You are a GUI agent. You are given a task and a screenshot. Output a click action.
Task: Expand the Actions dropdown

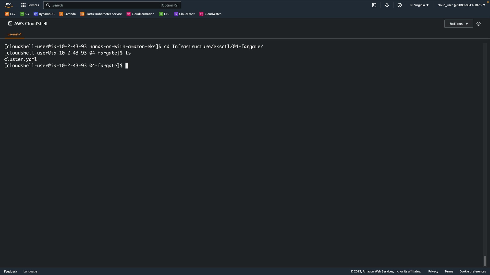point(458,24)
